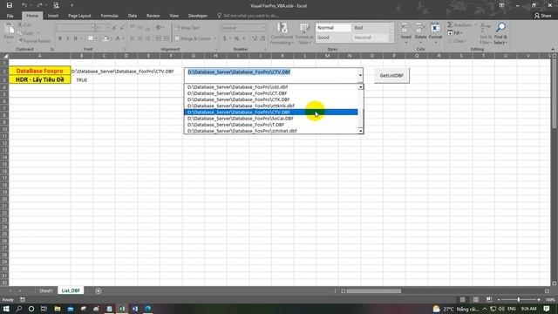The width and height of the screenshot is (558, 314).
Task: Apply the Fill Color bucket
Action: 105,38
